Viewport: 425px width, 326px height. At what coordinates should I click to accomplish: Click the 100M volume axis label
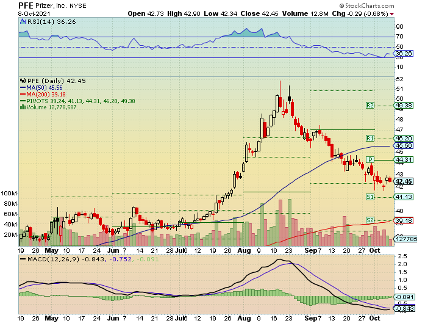[9, 194]
